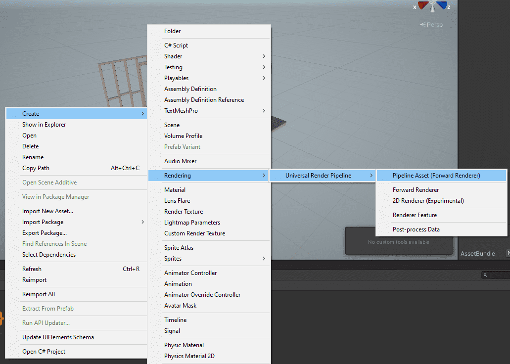The width and height of the screenshot is (510, 364).
Task: Click the scene orientation gizmo cone
Action: [x=432, y=6]
